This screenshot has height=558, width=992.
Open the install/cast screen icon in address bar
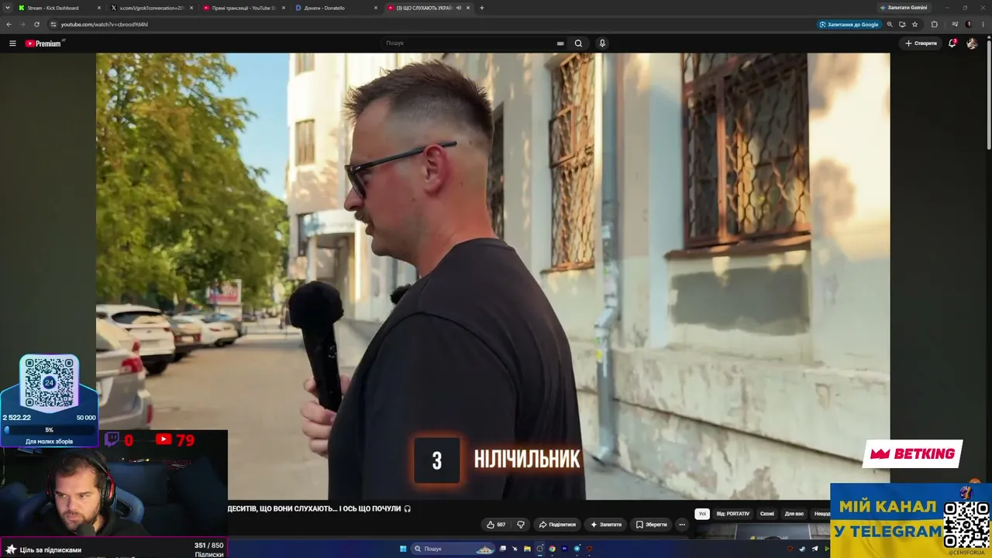click(x=902, y=24)
